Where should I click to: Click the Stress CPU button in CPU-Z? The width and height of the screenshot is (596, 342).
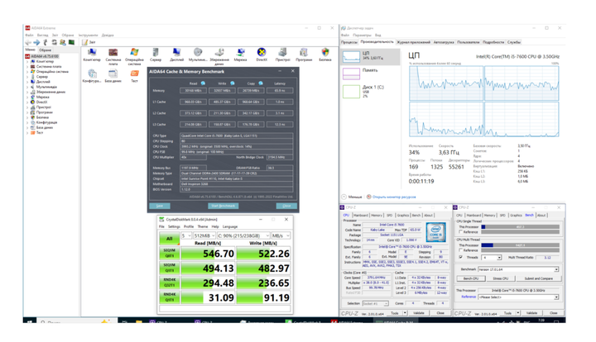click(x=500, y=278)
